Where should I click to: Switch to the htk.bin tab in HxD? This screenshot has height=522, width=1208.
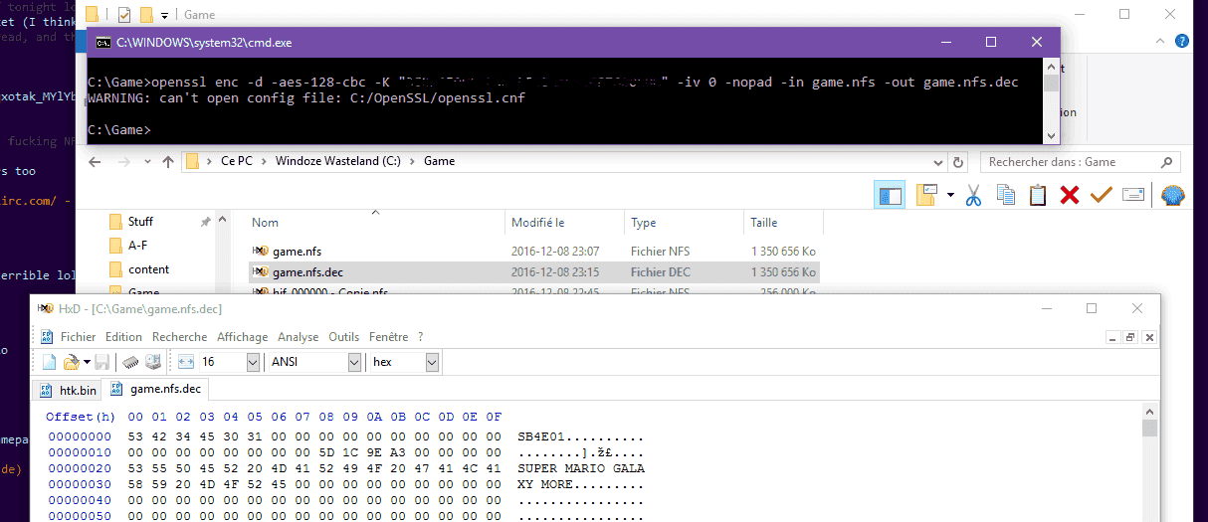(x=67, y=390)
